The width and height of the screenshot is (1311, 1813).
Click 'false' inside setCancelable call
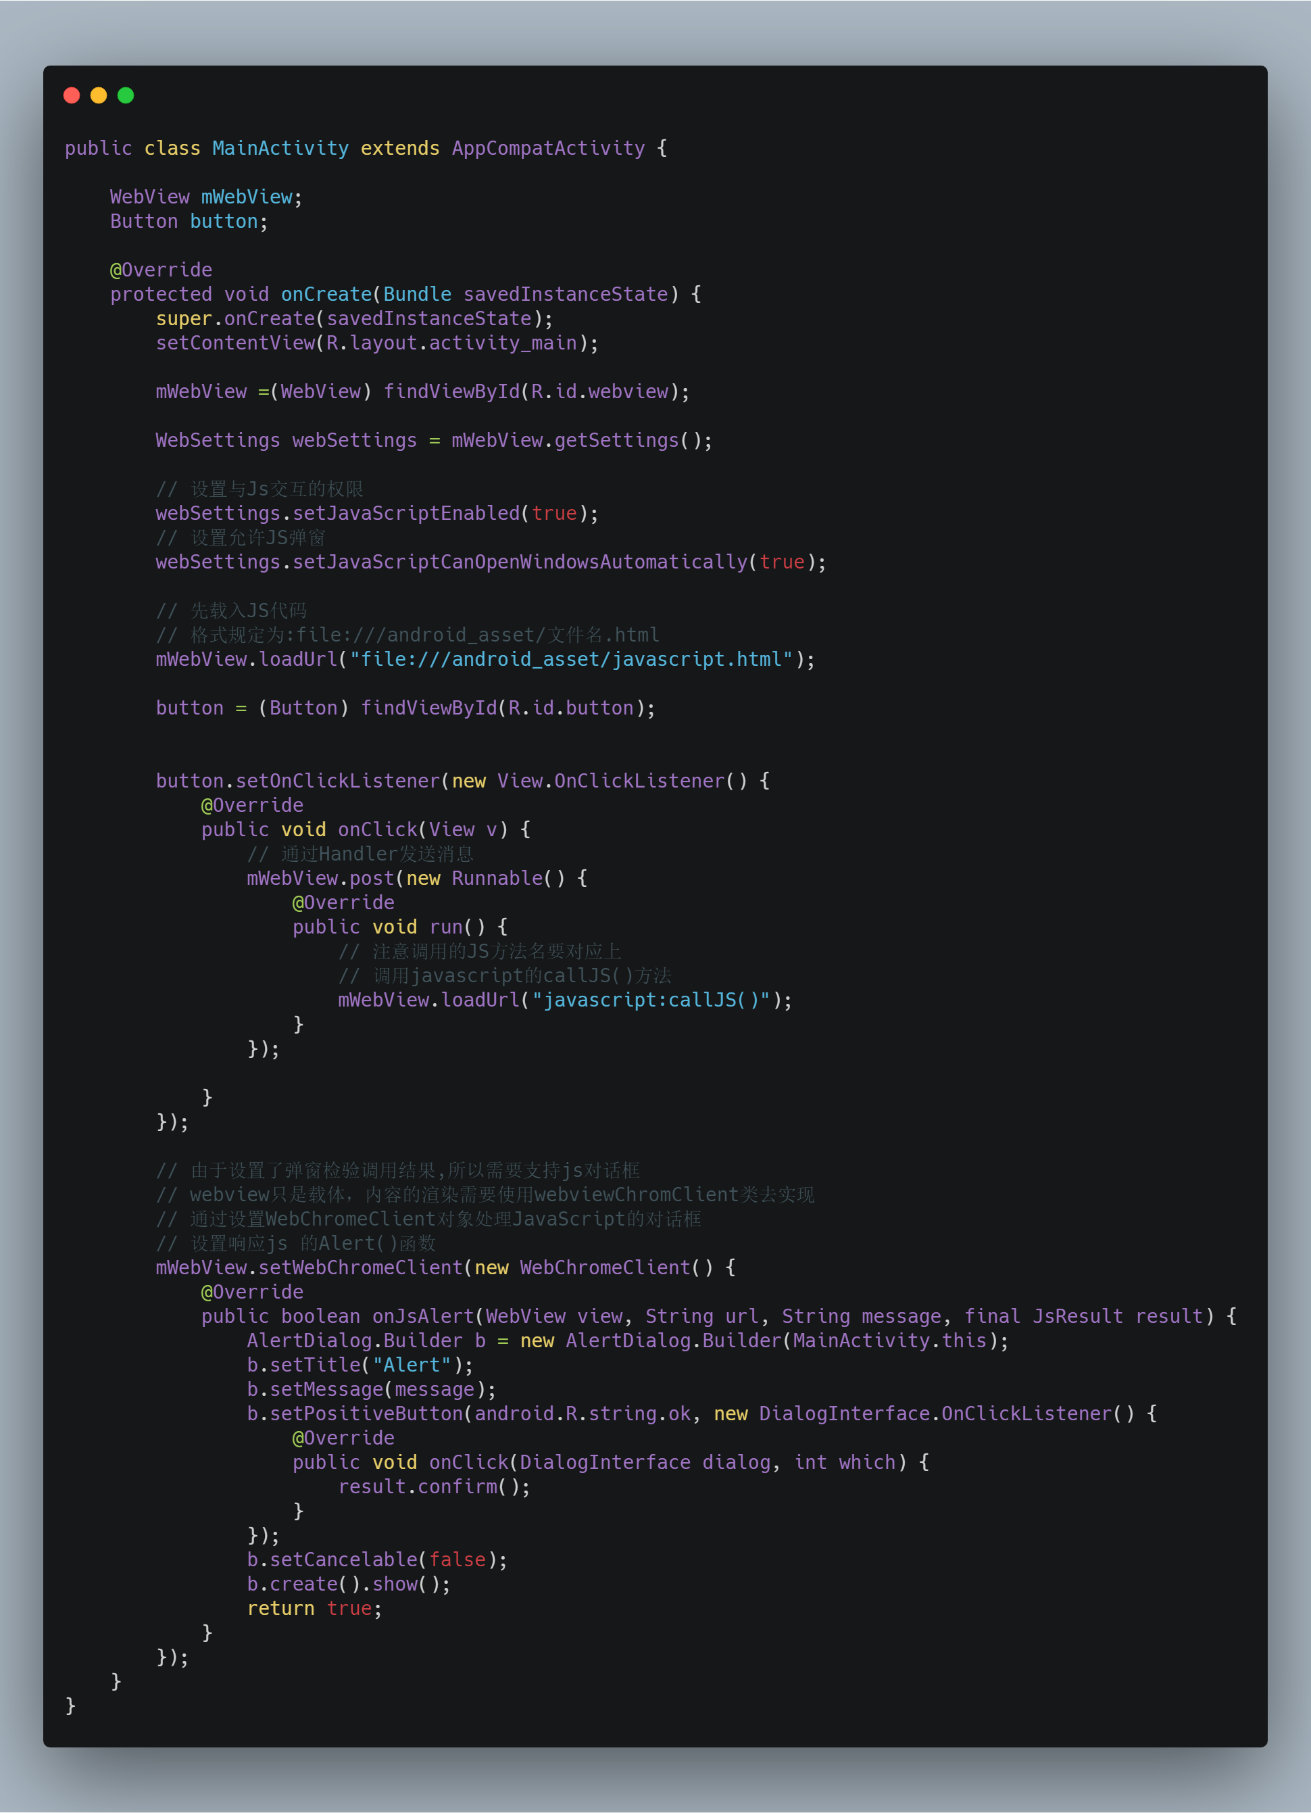457,1560
